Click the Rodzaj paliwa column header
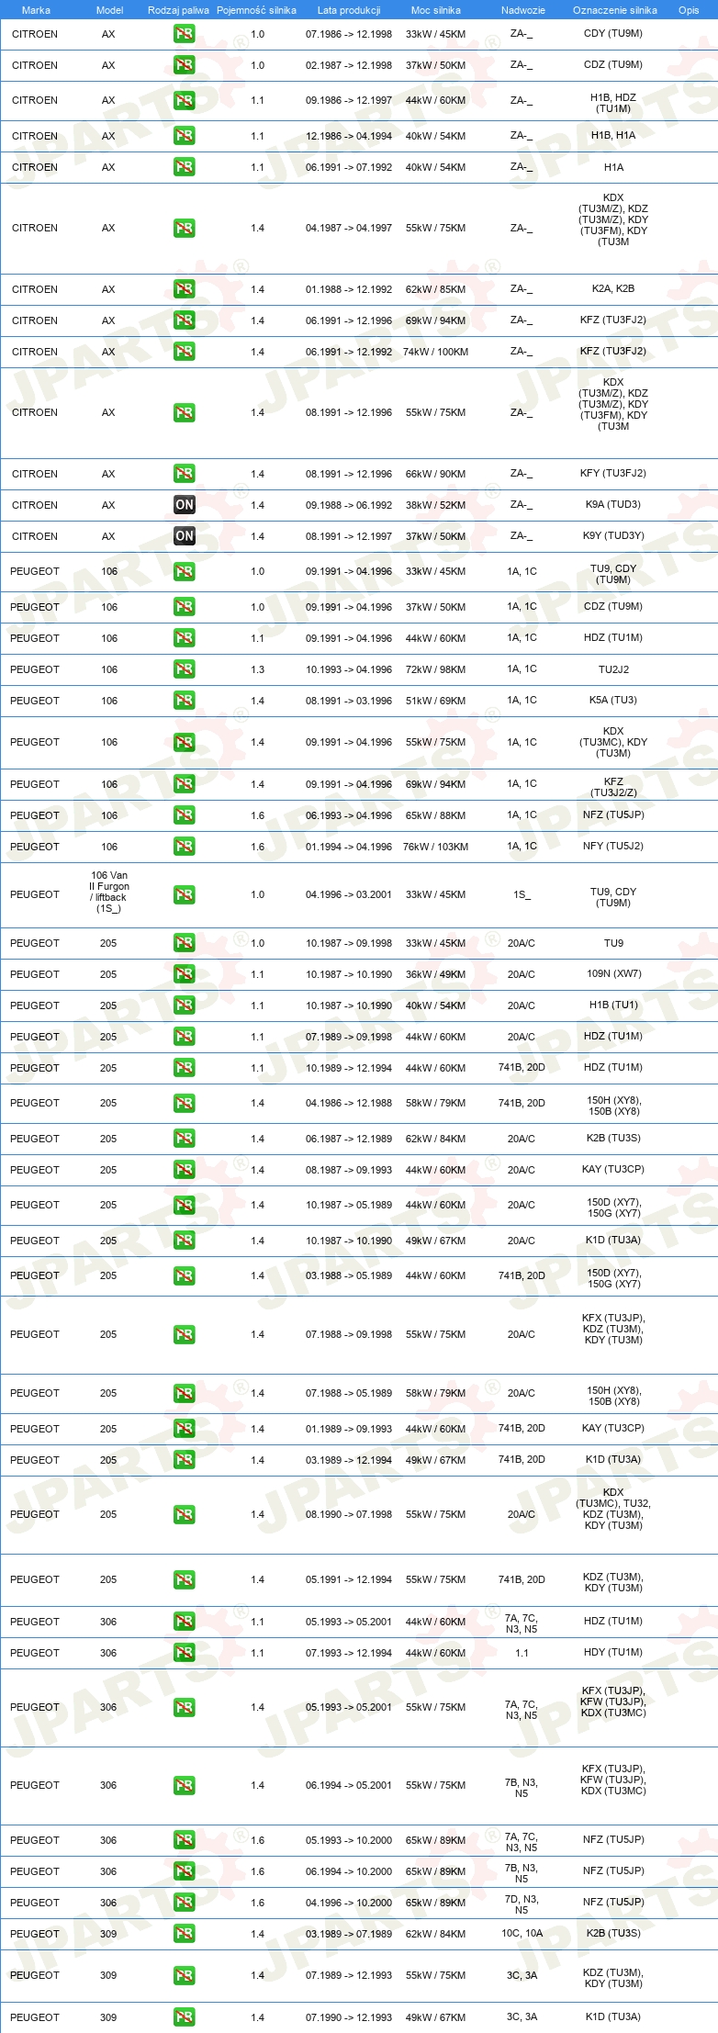Image resolution: width=718 pixels, height=2033 pixels. pos(178,10)
